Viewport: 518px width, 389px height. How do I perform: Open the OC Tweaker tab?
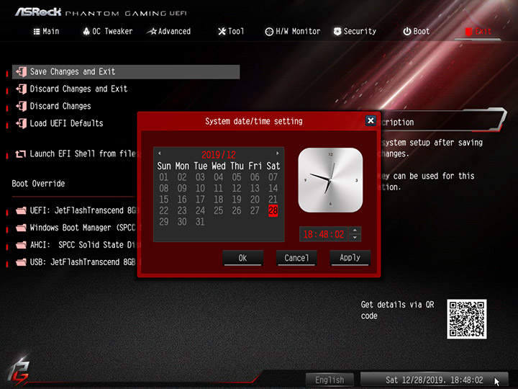[108, 32]
